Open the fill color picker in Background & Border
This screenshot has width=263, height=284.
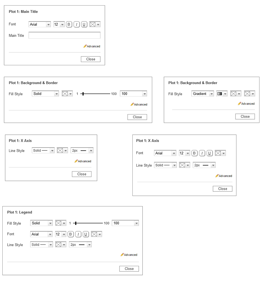click(x=65, y=93)
